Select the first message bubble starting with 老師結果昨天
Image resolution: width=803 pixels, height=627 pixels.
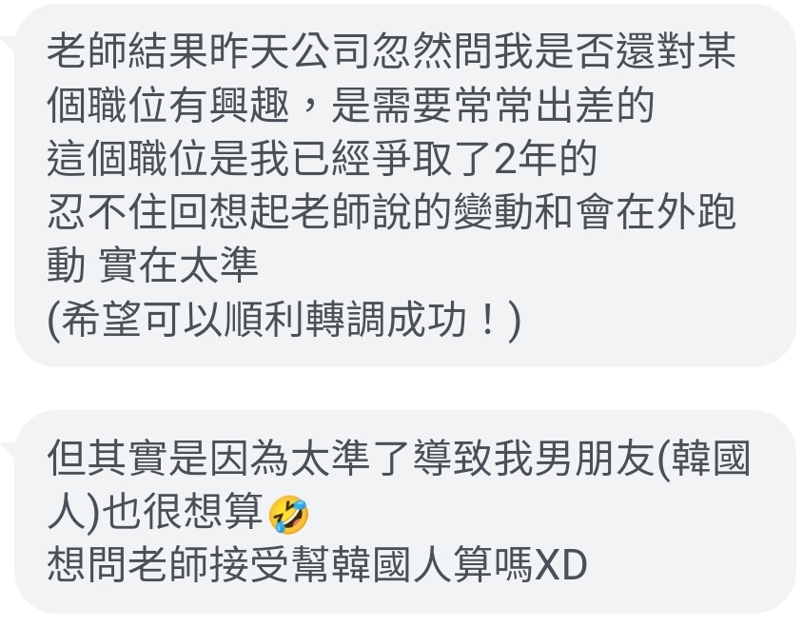(405, 186)
